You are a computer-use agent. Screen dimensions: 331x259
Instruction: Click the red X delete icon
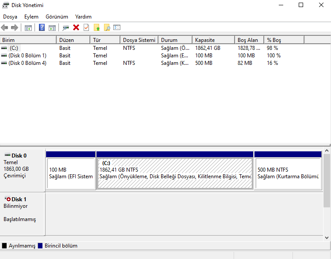point(76,27)
